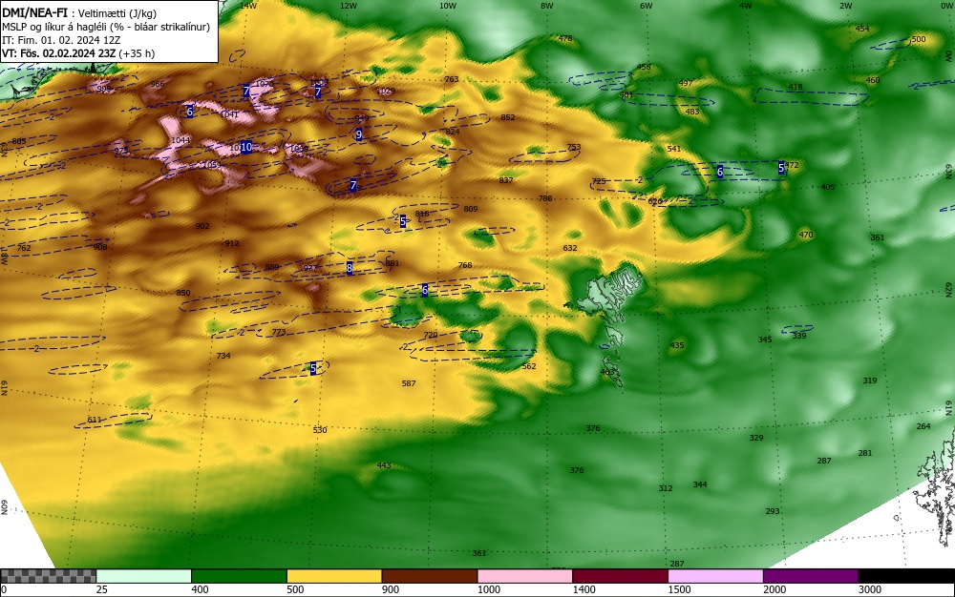Click the map value 805
Viewport: 955px width, 597px height.
(x=19, y=141)
